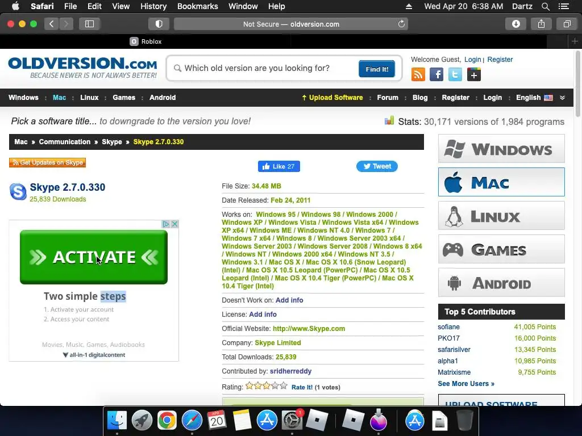This screenshot has width=582, height=436.
Task: Go to Android in site navigation bar
Action: point(163,98)
